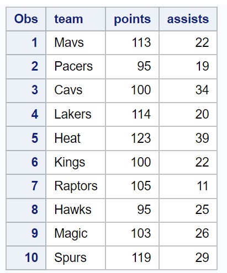Click the Raptors team cell

[76, 186]
